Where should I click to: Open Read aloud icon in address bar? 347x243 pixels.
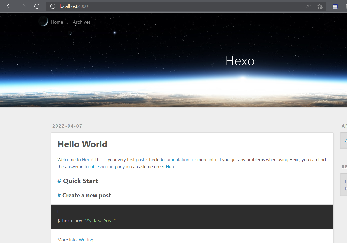coord(309,6)
